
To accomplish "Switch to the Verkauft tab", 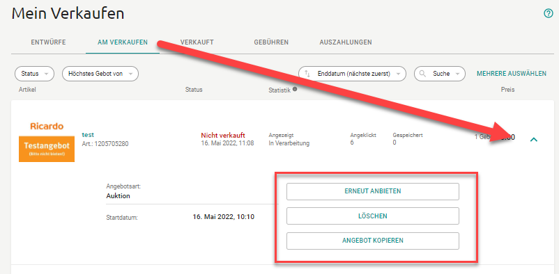I will pyautogui.click(x=197, y=42).
